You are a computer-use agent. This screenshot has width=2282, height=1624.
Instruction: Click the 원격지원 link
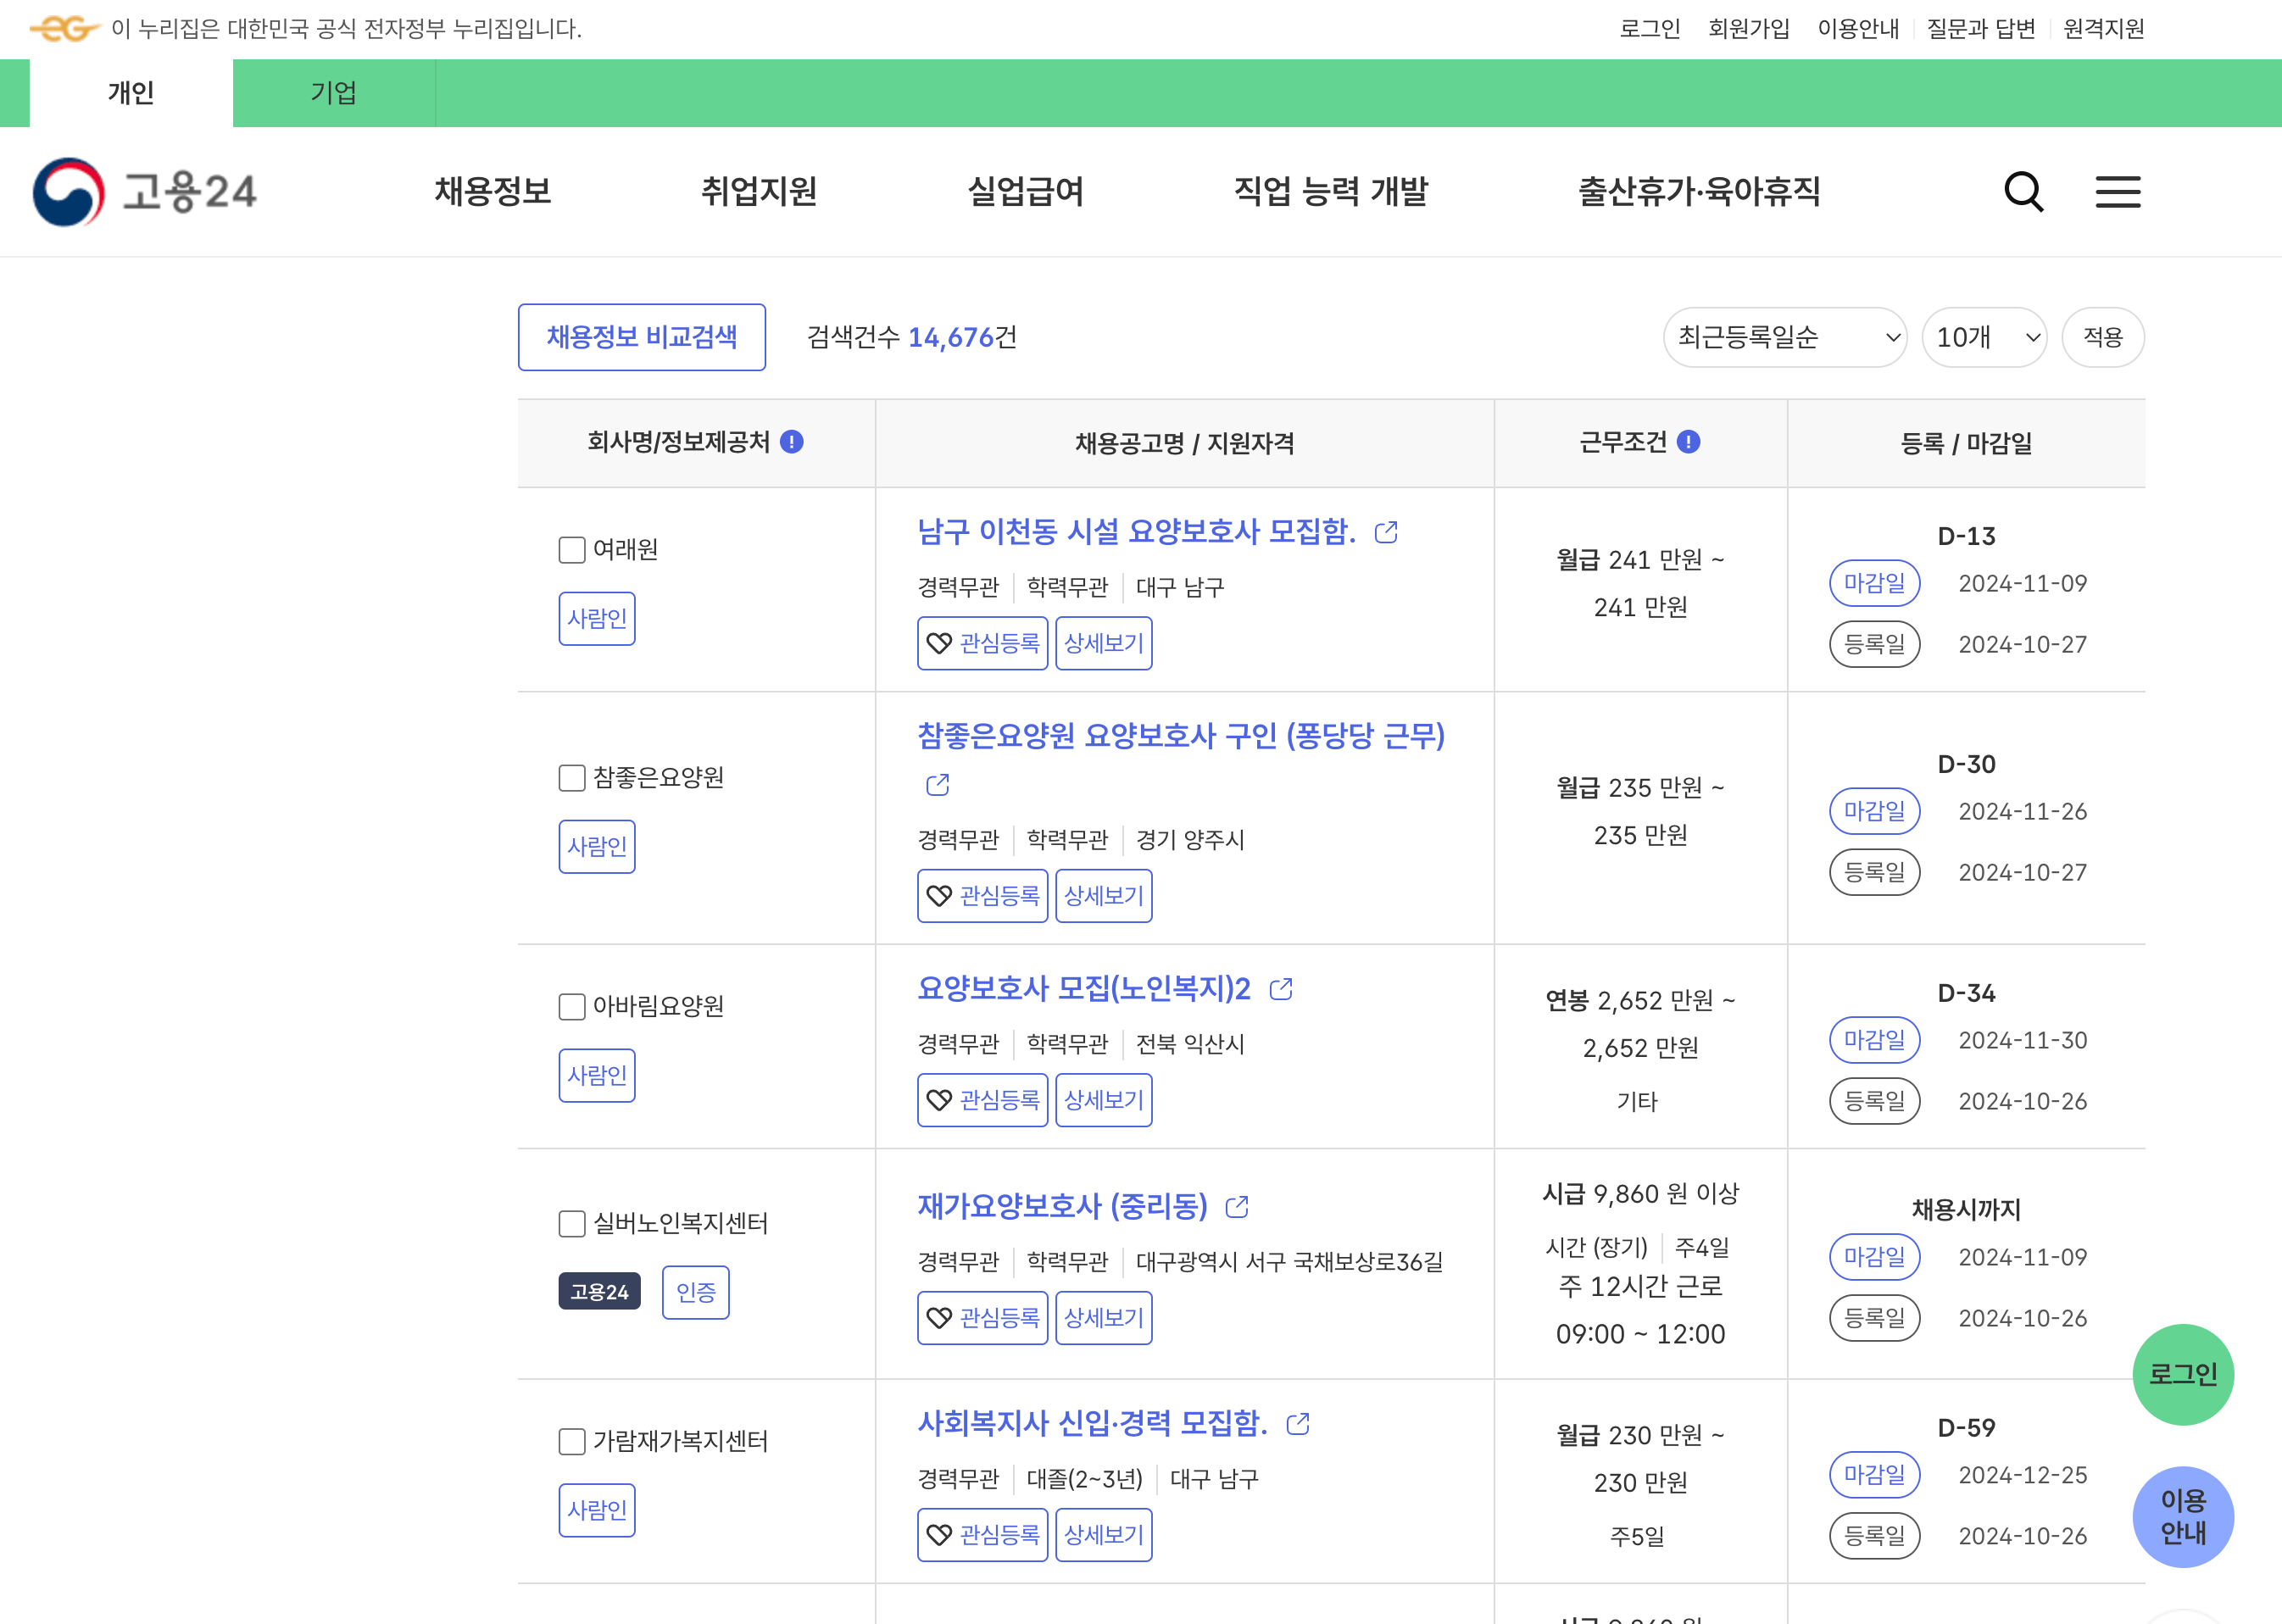coord(2104,29)
